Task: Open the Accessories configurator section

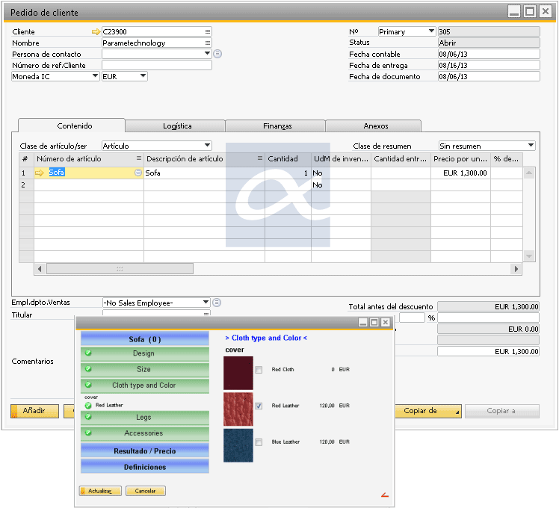Action: [145, 433]
